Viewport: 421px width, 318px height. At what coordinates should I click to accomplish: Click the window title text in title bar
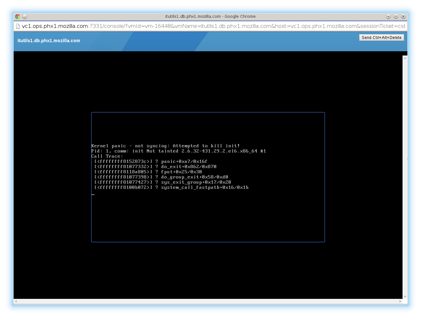pyautogui.click(x=210, y=17)
